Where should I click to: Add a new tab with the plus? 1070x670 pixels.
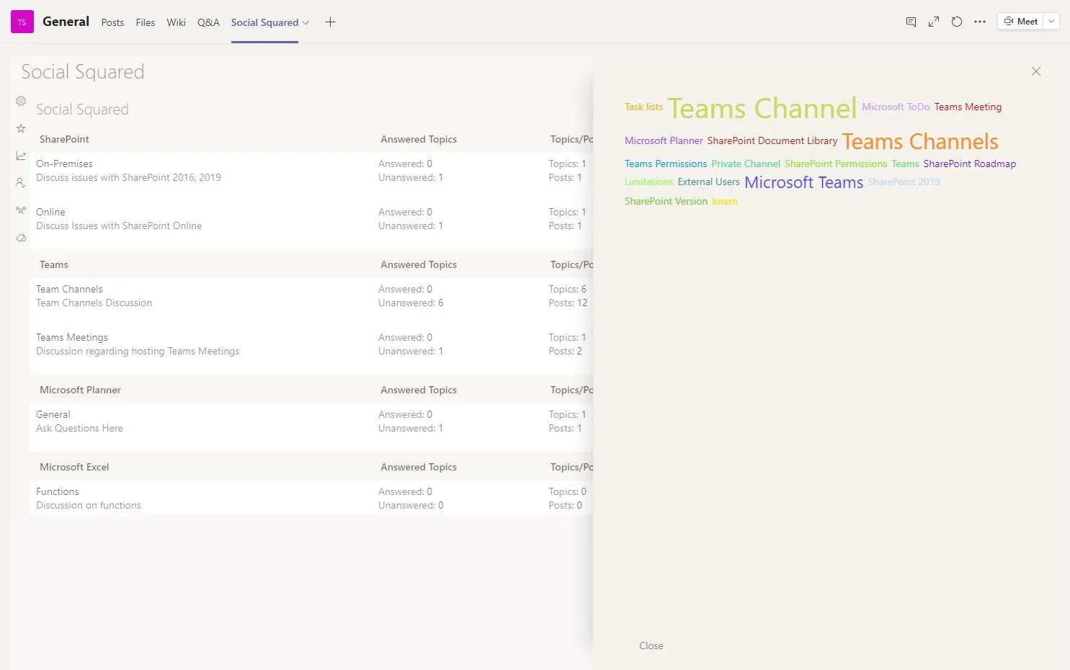click(x=330, y=22)
